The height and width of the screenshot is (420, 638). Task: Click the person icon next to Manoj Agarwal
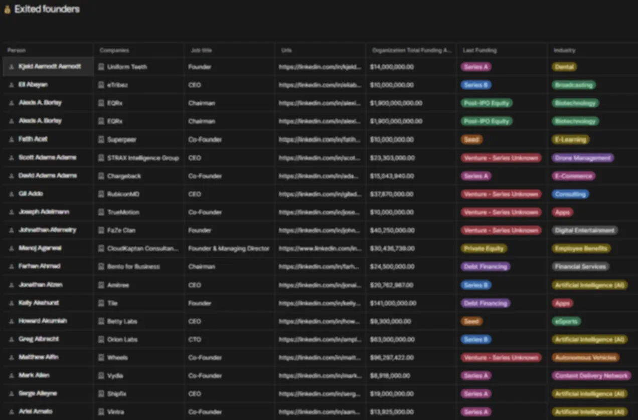click(11, 248)
